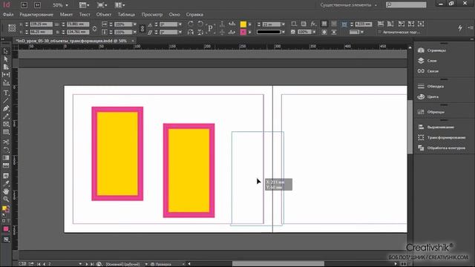
Task: Select the Type tool
Action: click(6, 93)
